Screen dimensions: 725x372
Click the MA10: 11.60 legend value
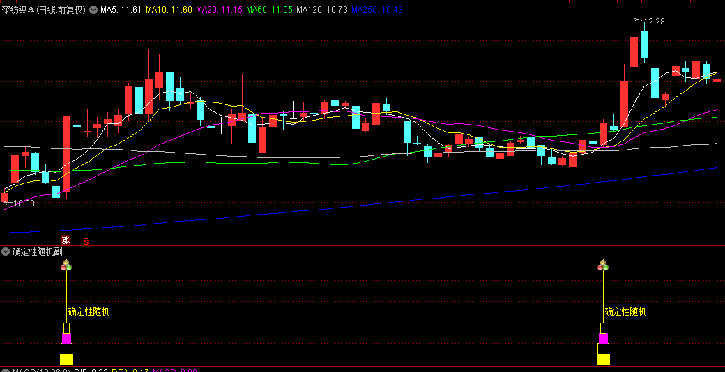coord(169,10)
